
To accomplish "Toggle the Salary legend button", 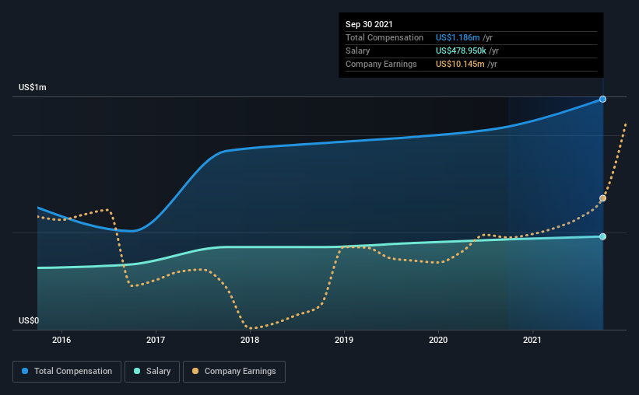I will coord(152,372).
